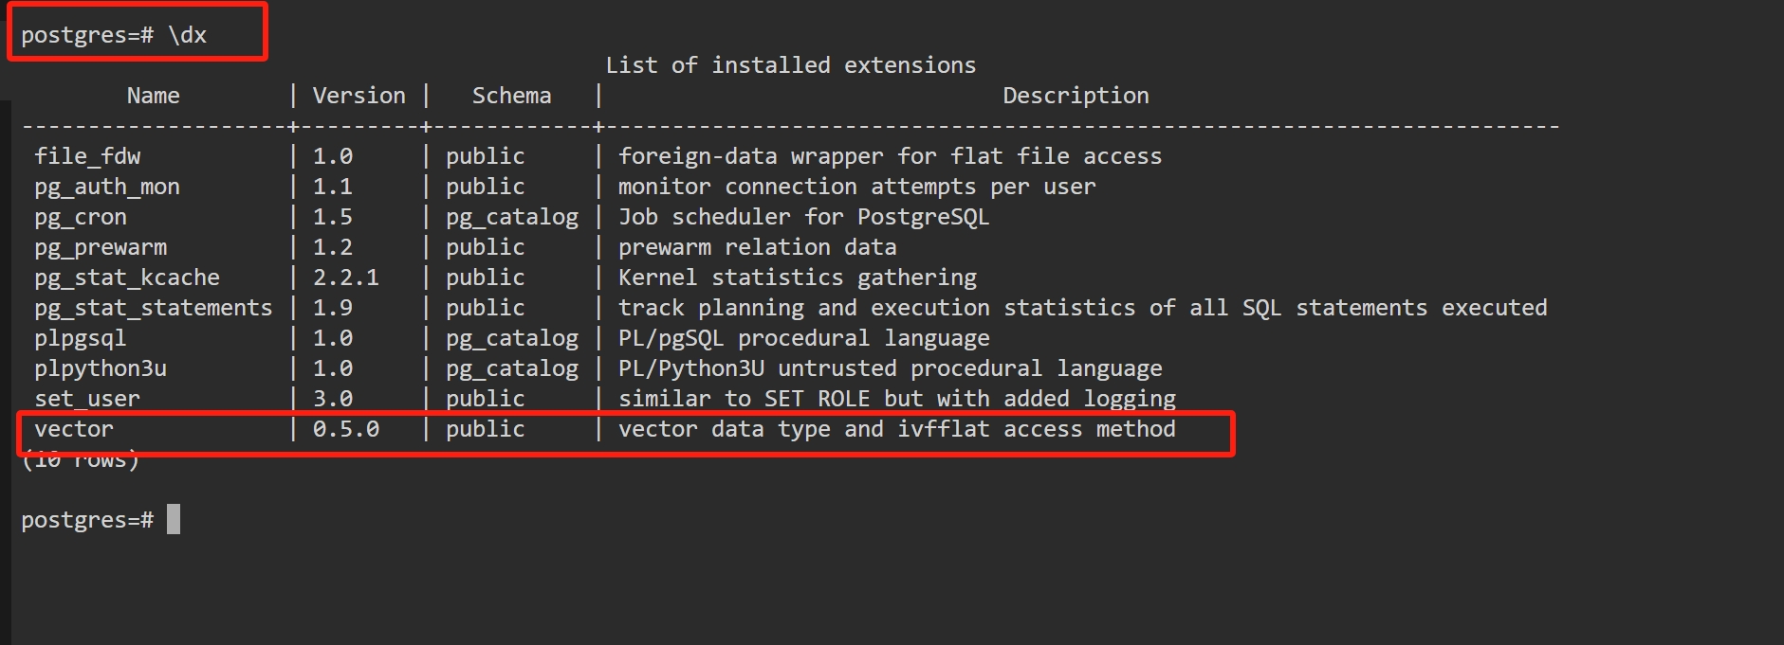Click pg_stat_kcache version 2.2.1
The height and width of the screenshot is (645, 1784).
pos(346,278)
